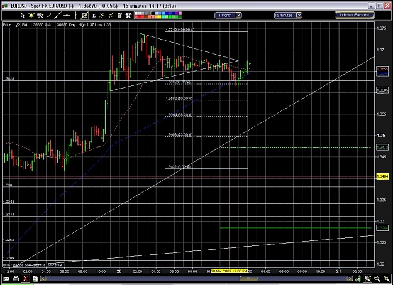Screen dimensions: 393x285
Task: Select the magnifier zoom tool in the toolbar
Action: tap(40, 16)
